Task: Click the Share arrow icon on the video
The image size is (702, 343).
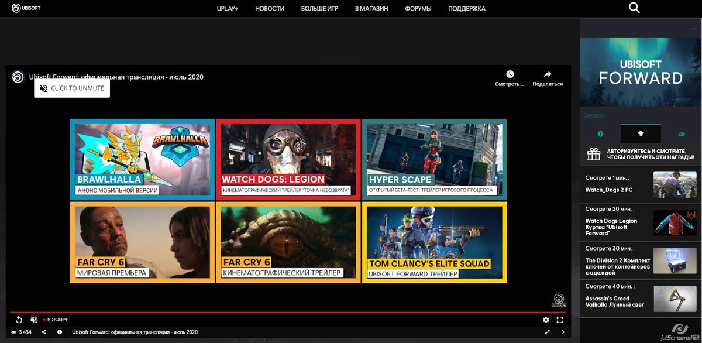Action: [548, 74]
